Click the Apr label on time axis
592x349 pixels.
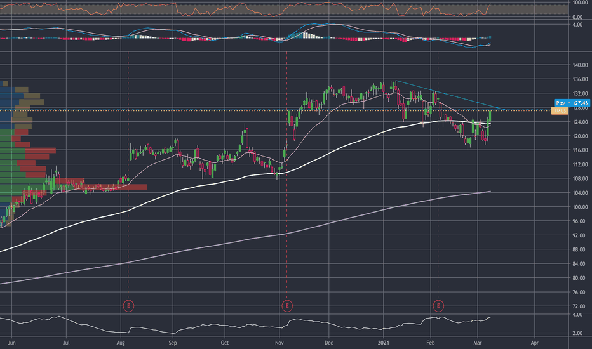535,343
